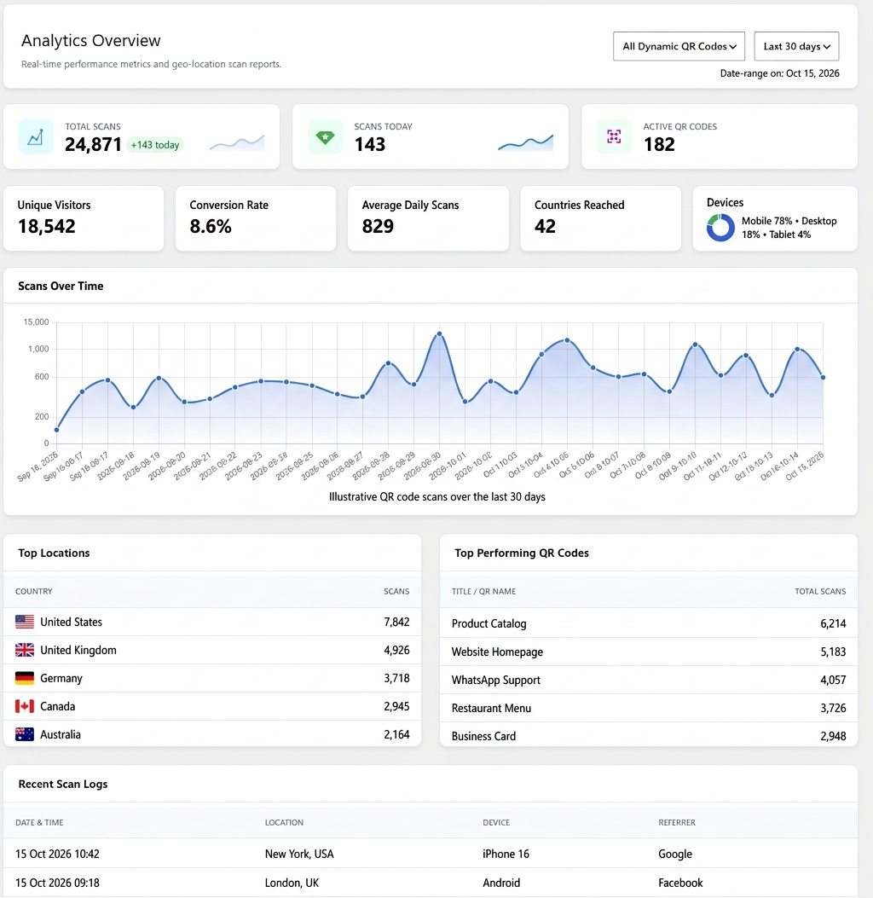873x898 pixels.
Task: Open the Product Catalog QR code
Action: pyautogui.click(x=489, y=623)
